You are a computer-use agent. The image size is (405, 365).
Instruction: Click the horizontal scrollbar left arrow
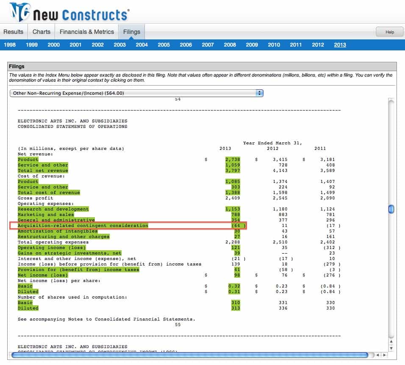tap(378, 355)
